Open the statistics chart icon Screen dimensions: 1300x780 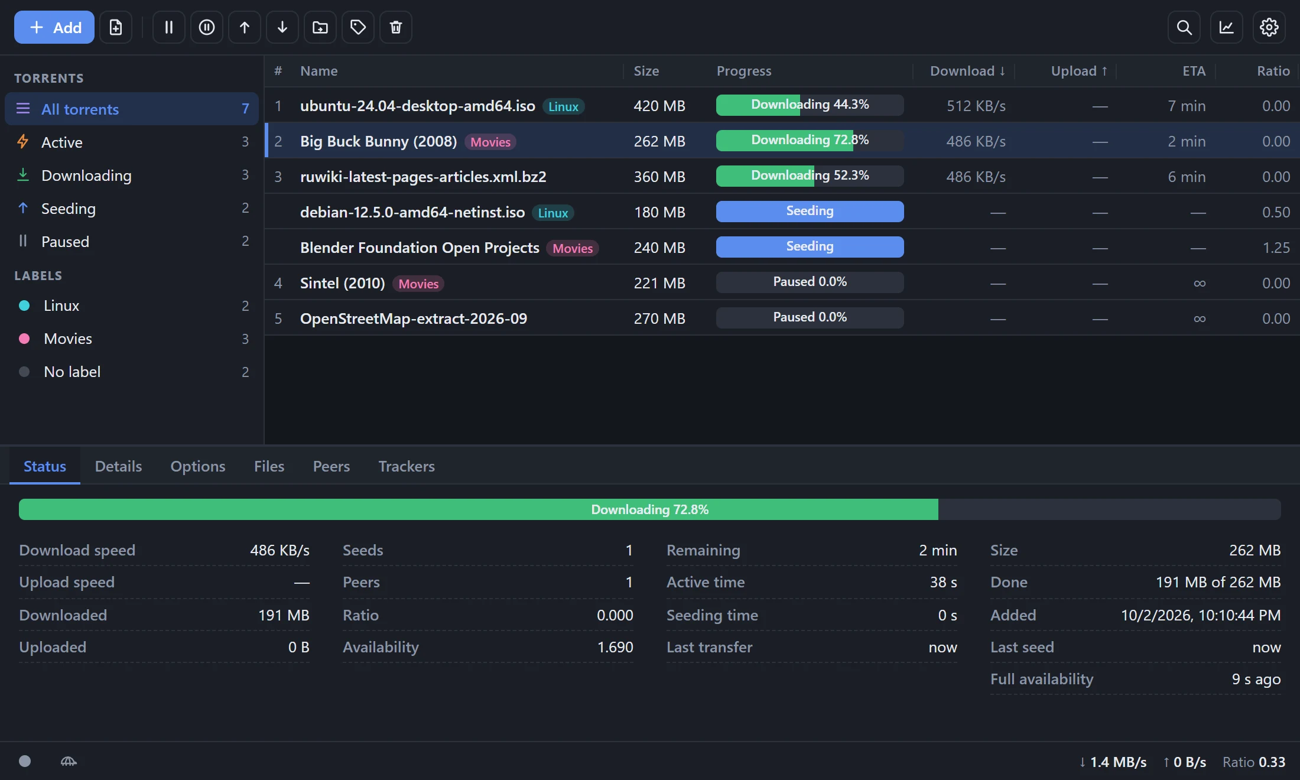tap(1227, 27)
